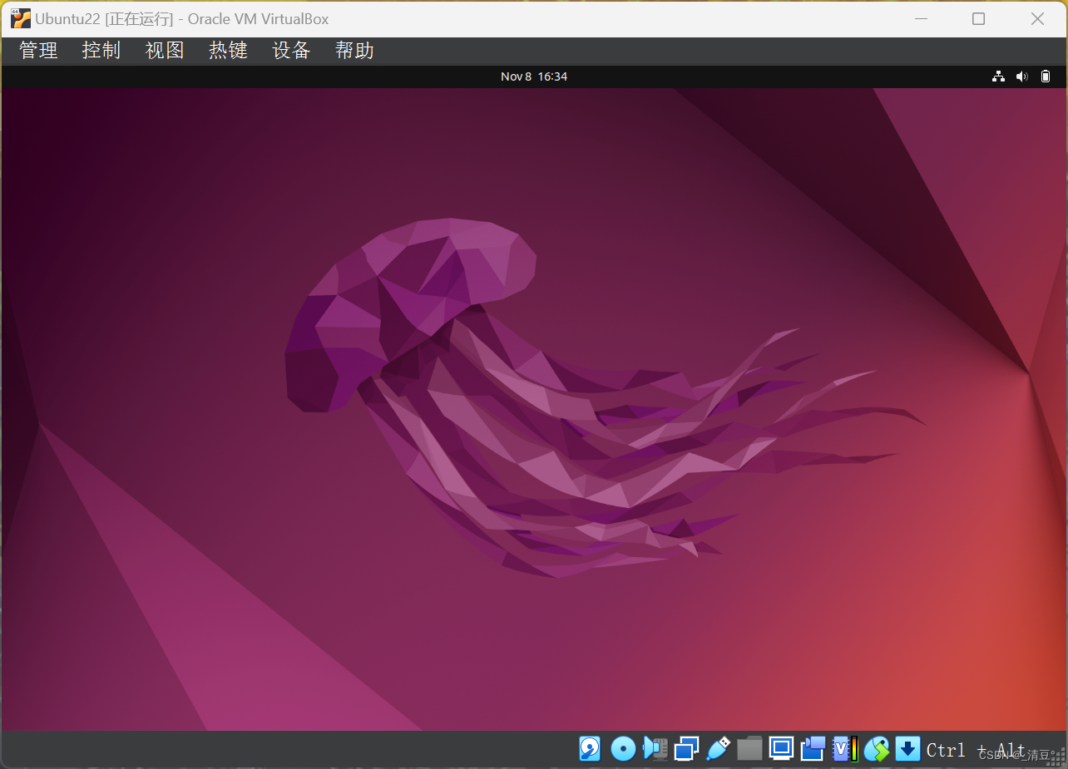Screen dimensions: 1068x769
Task: Open the 管理 menu
Action: tap(38, 51)
